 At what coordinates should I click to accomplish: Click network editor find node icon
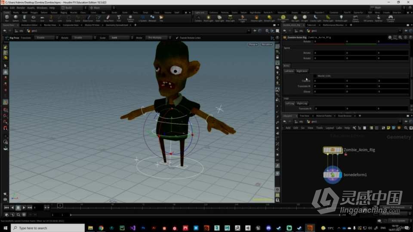406,128
